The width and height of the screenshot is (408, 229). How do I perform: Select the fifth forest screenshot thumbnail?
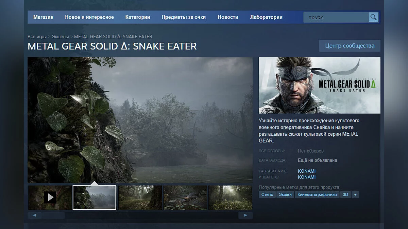coord(231,197)
